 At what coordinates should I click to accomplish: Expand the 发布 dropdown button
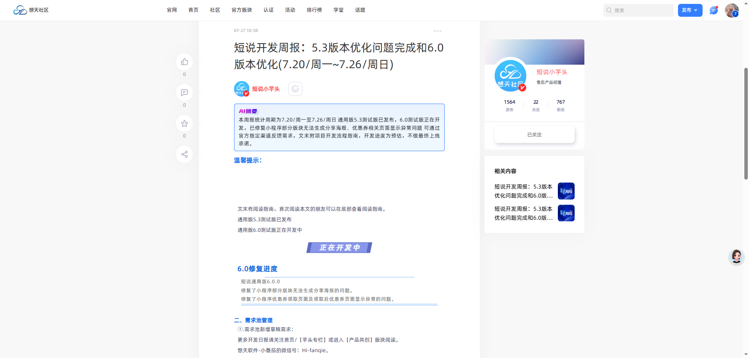pyautogui.click(x=690, y=11)
